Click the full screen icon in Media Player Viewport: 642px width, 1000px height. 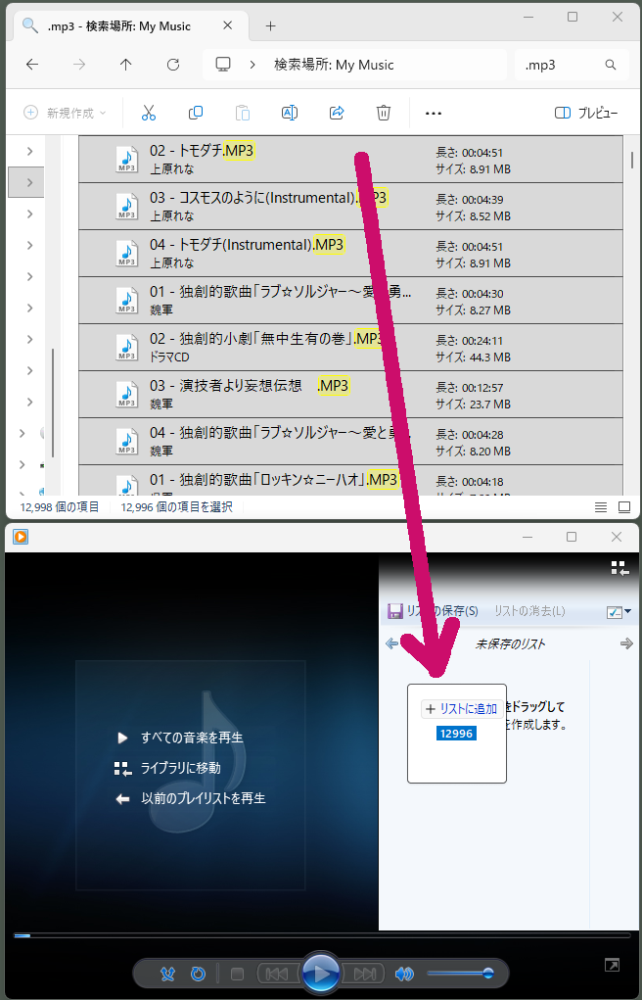pos(612,965)
